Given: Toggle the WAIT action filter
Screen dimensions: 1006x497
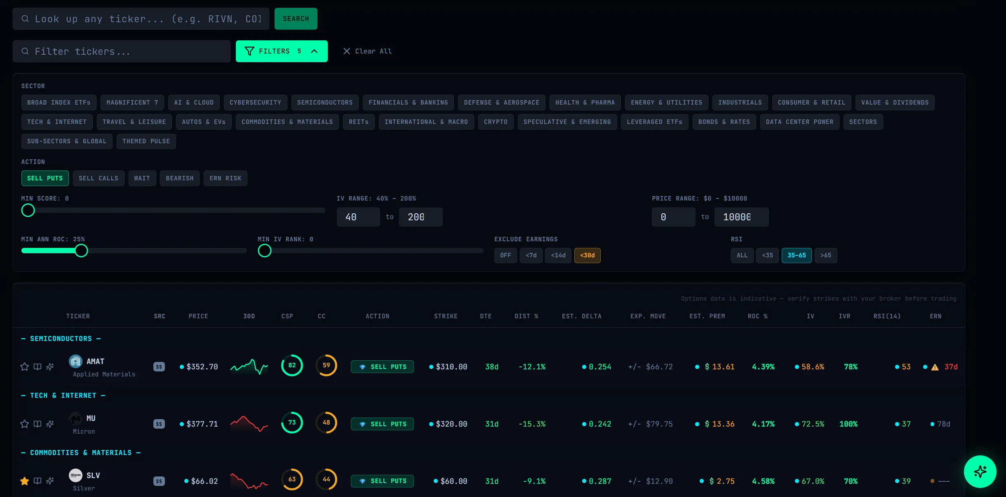Looking at the screenshot, I should [142, 178].
